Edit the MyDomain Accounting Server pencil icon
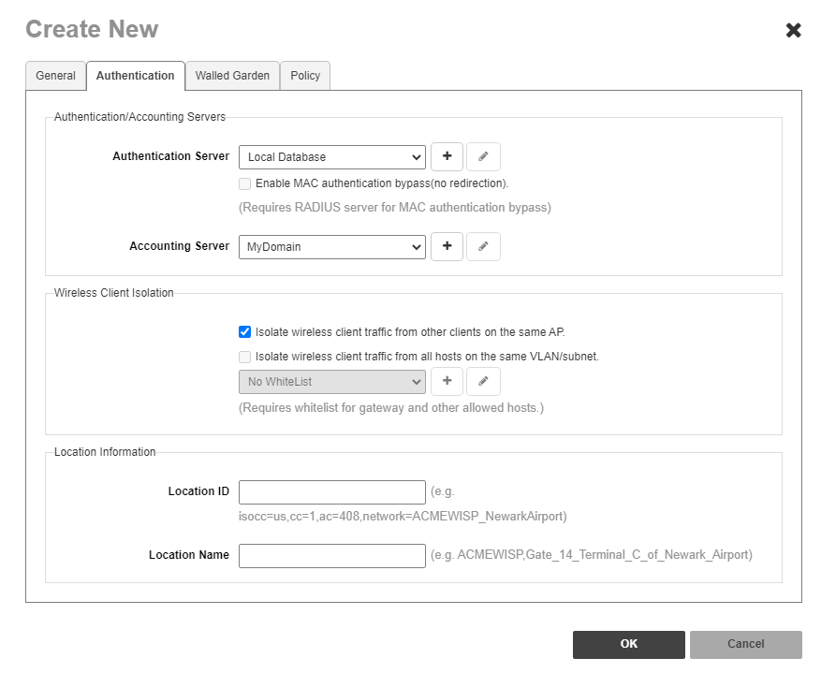This screenshot has height=673, width=821. tap(483, 246)
